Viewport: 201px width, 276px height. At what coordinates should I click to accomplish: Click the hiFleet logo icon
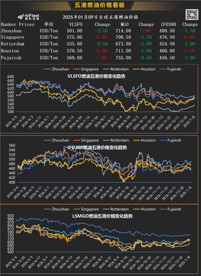tap(21, 17)
